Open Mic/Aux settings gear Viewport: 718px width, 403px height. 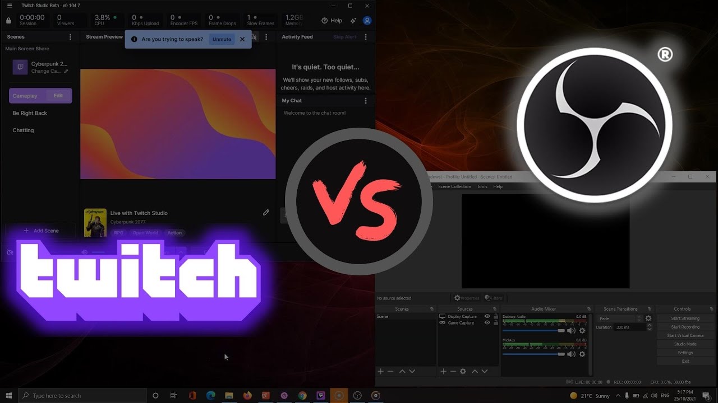coord(582,354)
